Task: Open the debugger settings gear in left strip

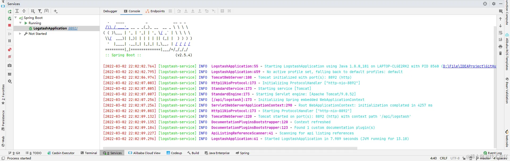Action: tap(10, 81)
